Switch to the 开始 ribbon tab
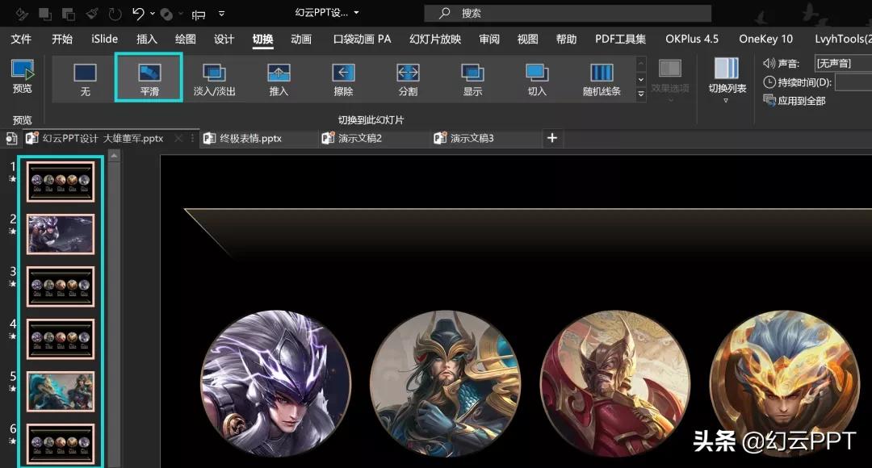 [61, 39]
